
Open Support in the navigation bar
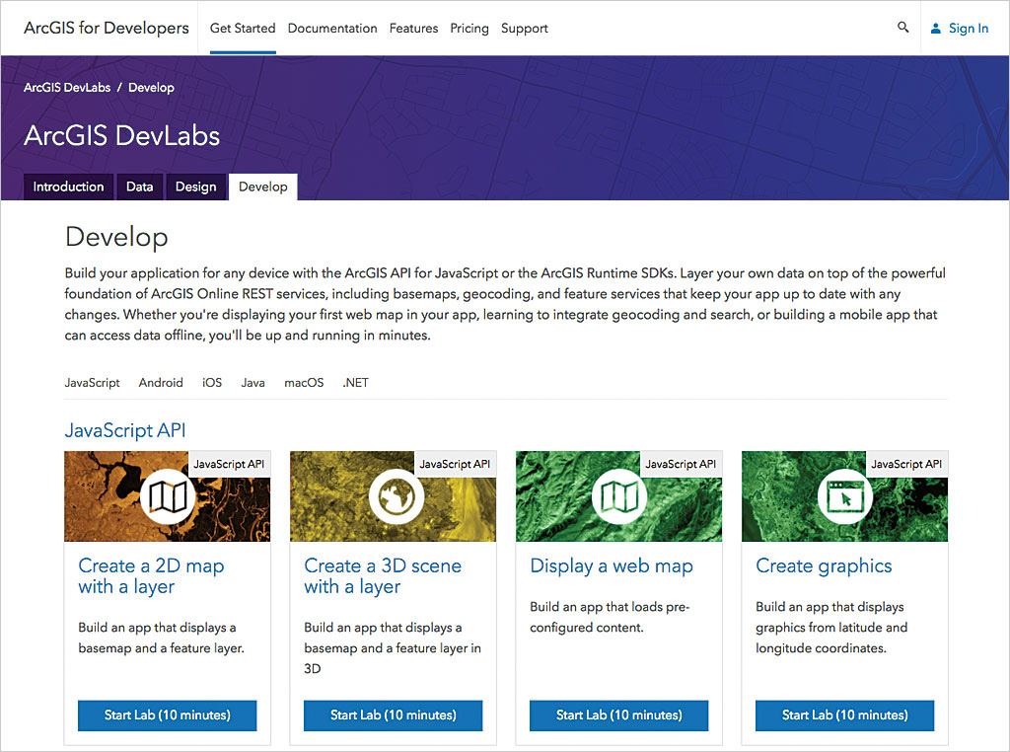pyautogui.click(x=525, y=29)
